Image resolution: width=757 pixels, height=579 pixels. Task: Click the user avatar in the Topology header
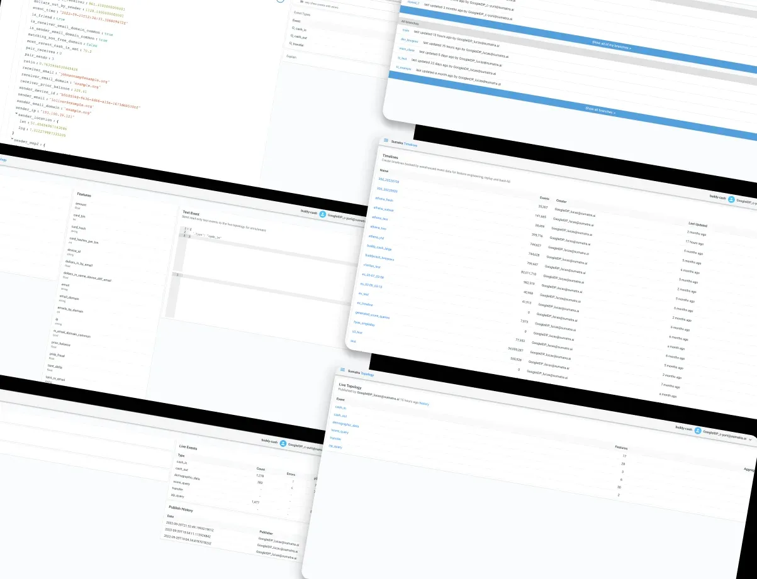[x=697, y=431]
